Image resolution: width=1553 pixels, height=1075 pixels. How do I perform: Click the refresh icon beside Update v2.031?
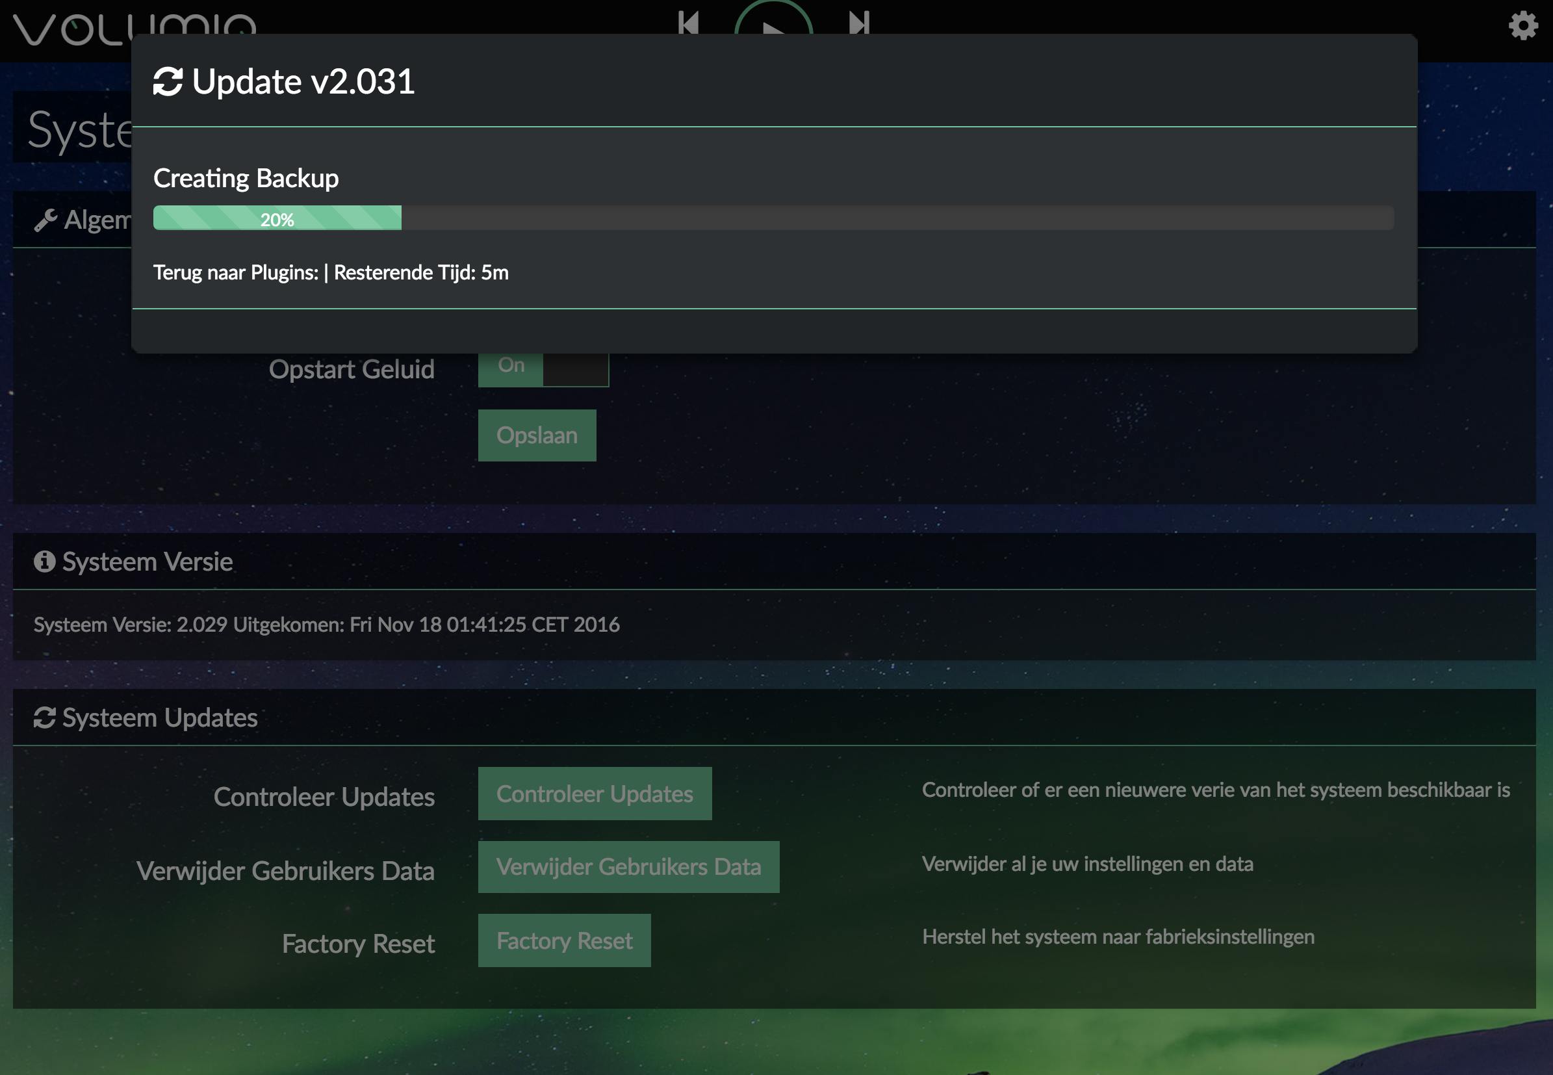tap(168, 82)
